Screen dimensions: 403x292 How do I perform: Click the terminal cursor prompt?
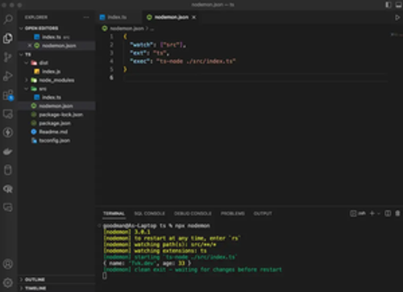[105, 276]
